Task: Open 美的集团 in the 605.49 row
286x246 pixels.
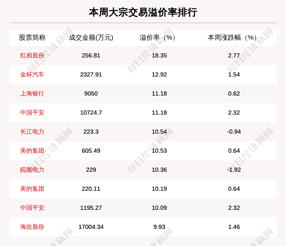Action: (32, 151)
